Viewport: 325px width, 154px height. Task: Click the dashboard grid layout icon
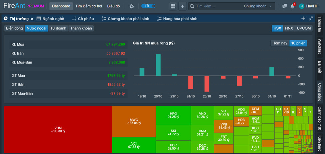pyautogui.click(x=173, y=6)
